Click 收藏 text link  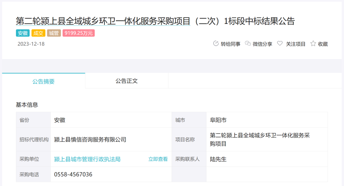coord(323,44)
